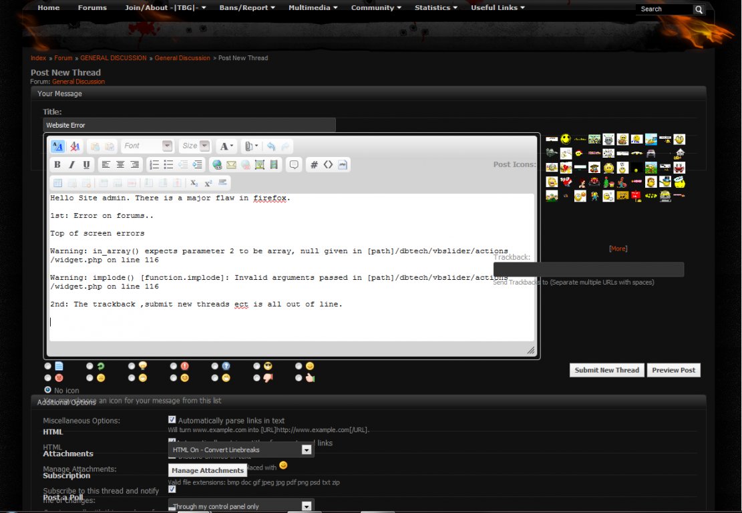Screen dimensions: 742x513
Task: Select the thumbs up post icon radio
Action: tap(299, 378)
